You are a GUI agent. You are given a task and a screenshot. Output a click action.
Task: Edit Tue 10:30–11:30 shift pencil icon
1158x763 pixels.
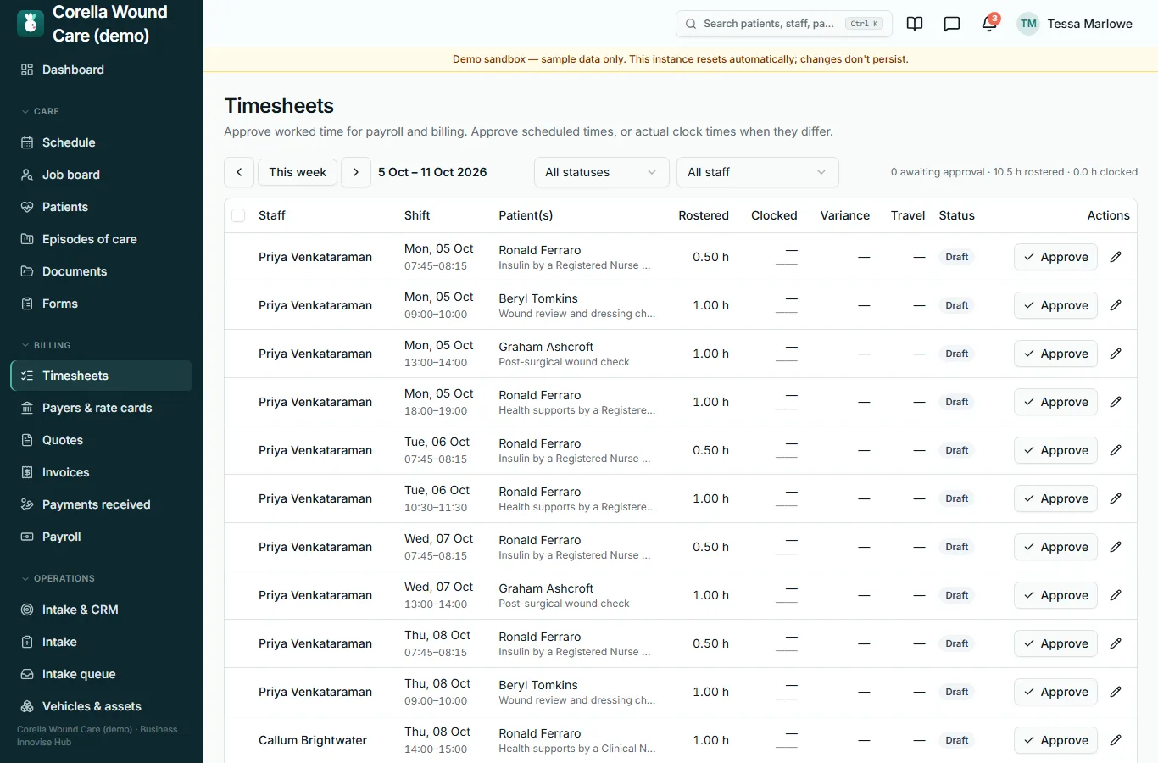click(1116, 498)
